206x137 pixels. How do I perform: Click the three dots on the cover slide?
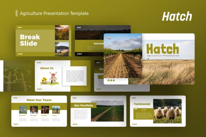(111, 80)
